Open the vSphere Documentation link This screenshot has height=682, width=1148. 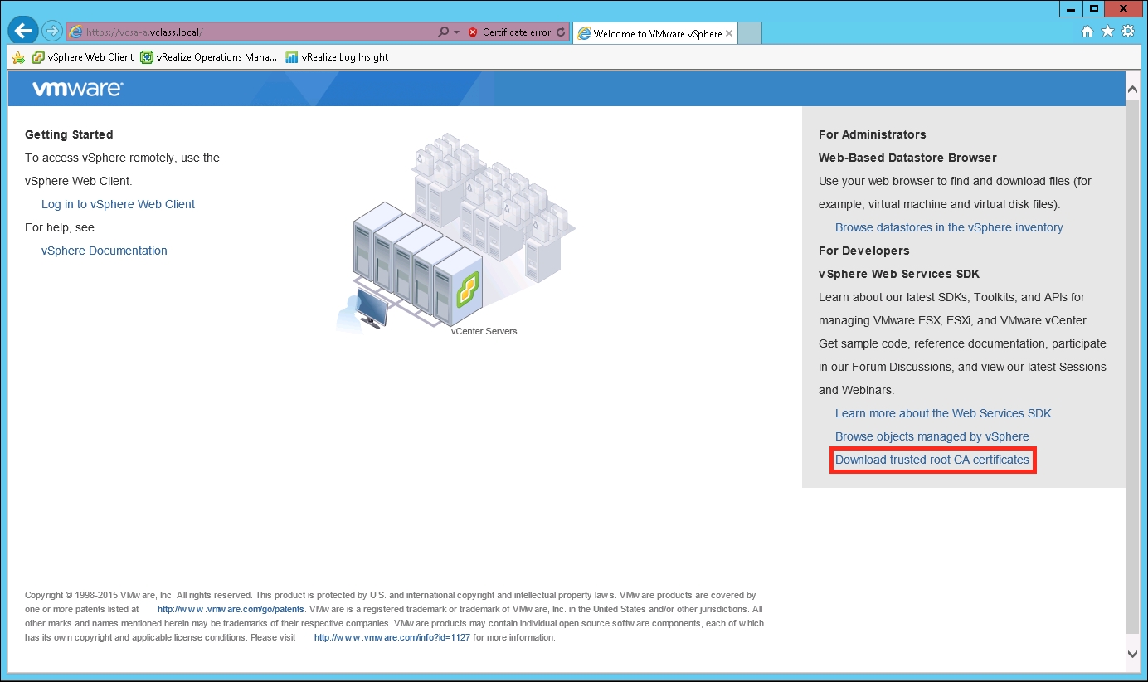[x=105, y=251]
